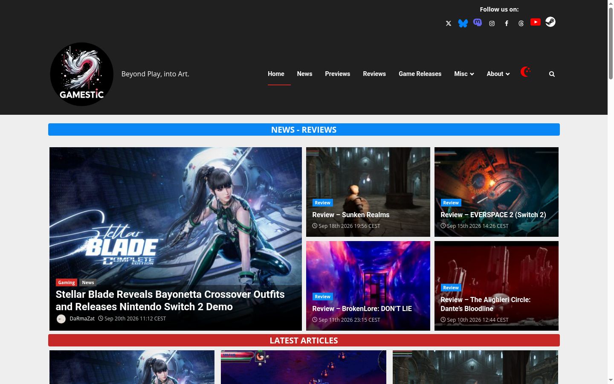Click the middle Latest Articles game screenshot thumbnail
This screenshot has height=384, width=614.
click(x=304, y=367)
